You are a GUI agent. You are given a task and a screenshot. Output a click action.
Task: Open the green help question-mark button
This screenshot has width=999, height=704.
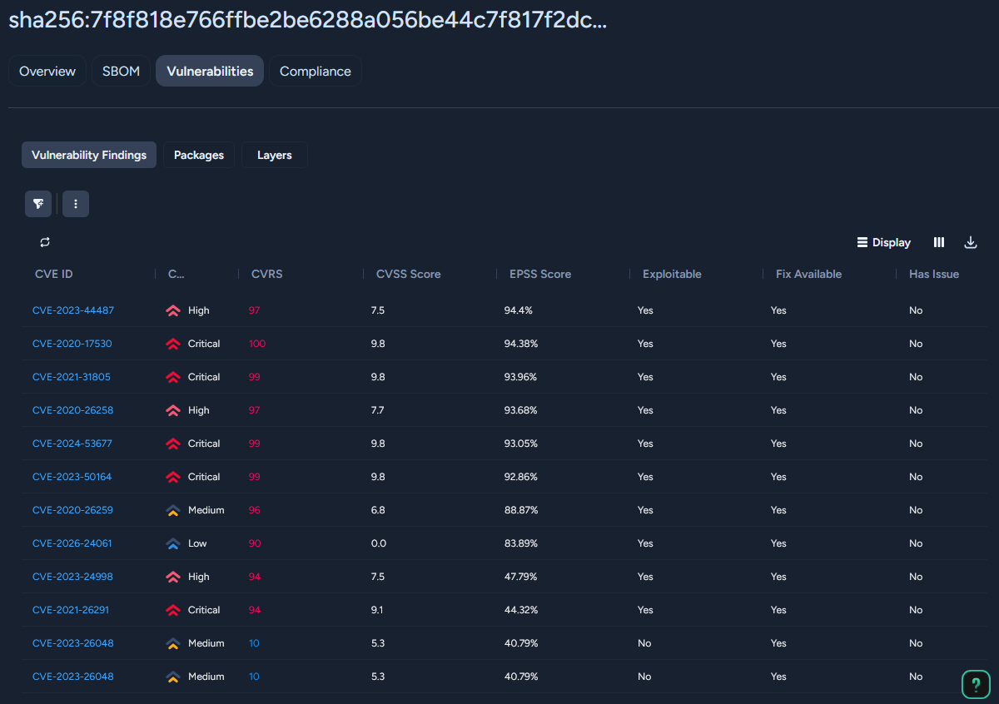point(976,684)
